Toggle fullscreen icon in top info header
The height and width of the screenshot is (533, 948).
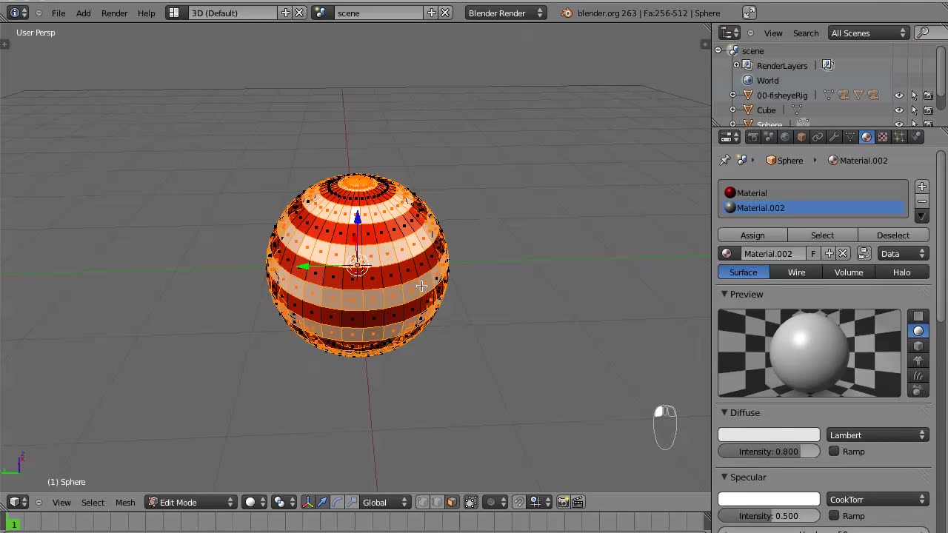[750, 13]
